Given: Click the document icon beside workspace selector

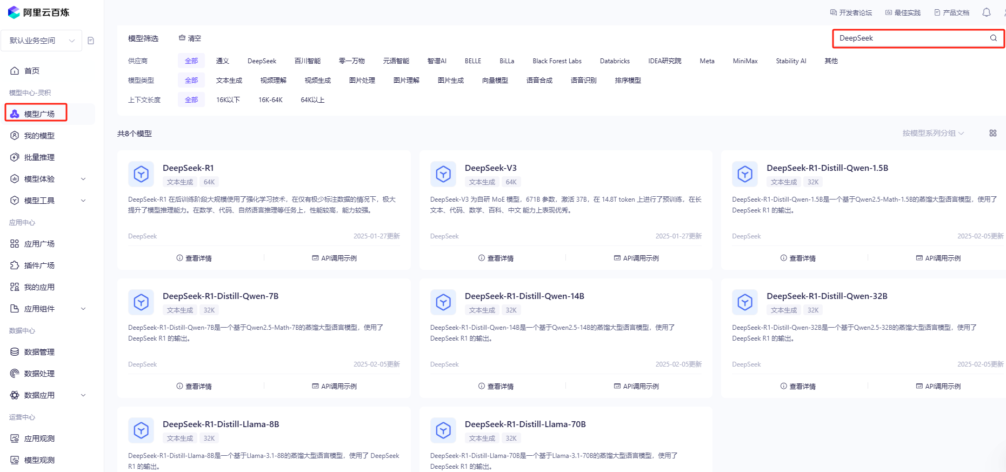Looking at the screenshot, I should [x=91, y=41].
